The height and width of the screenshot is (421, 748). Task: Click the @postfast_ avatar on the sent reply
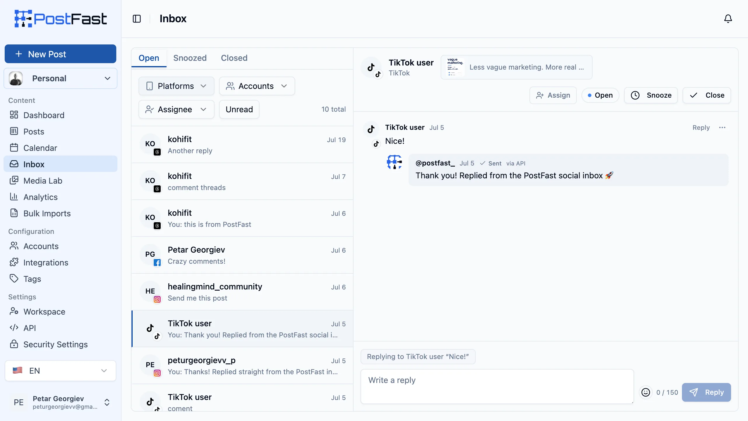[x=394, y=162]
